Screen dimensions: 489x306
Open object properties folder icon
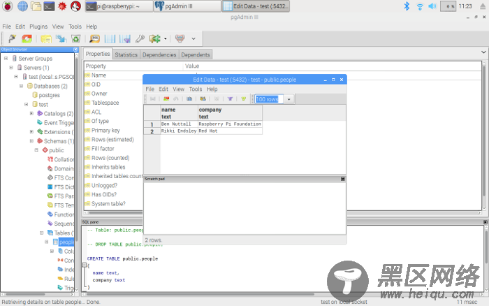46,38
